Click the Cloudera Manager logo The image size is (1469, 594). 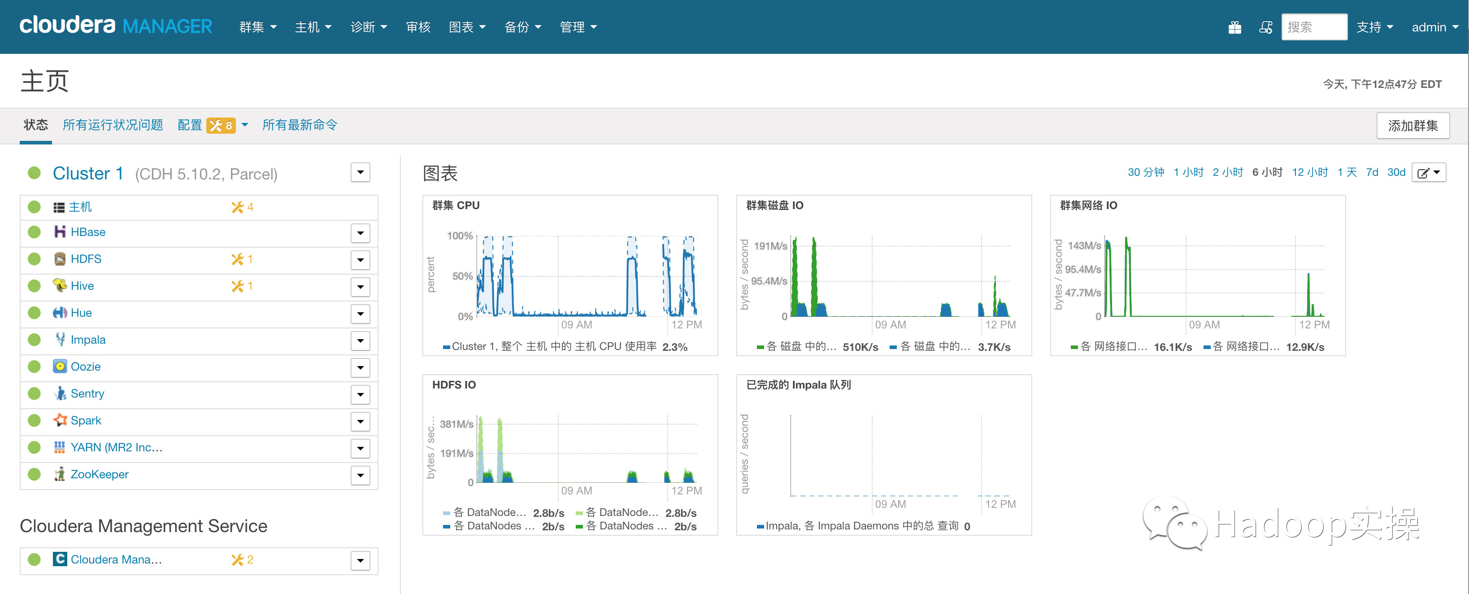coord(116,26)
